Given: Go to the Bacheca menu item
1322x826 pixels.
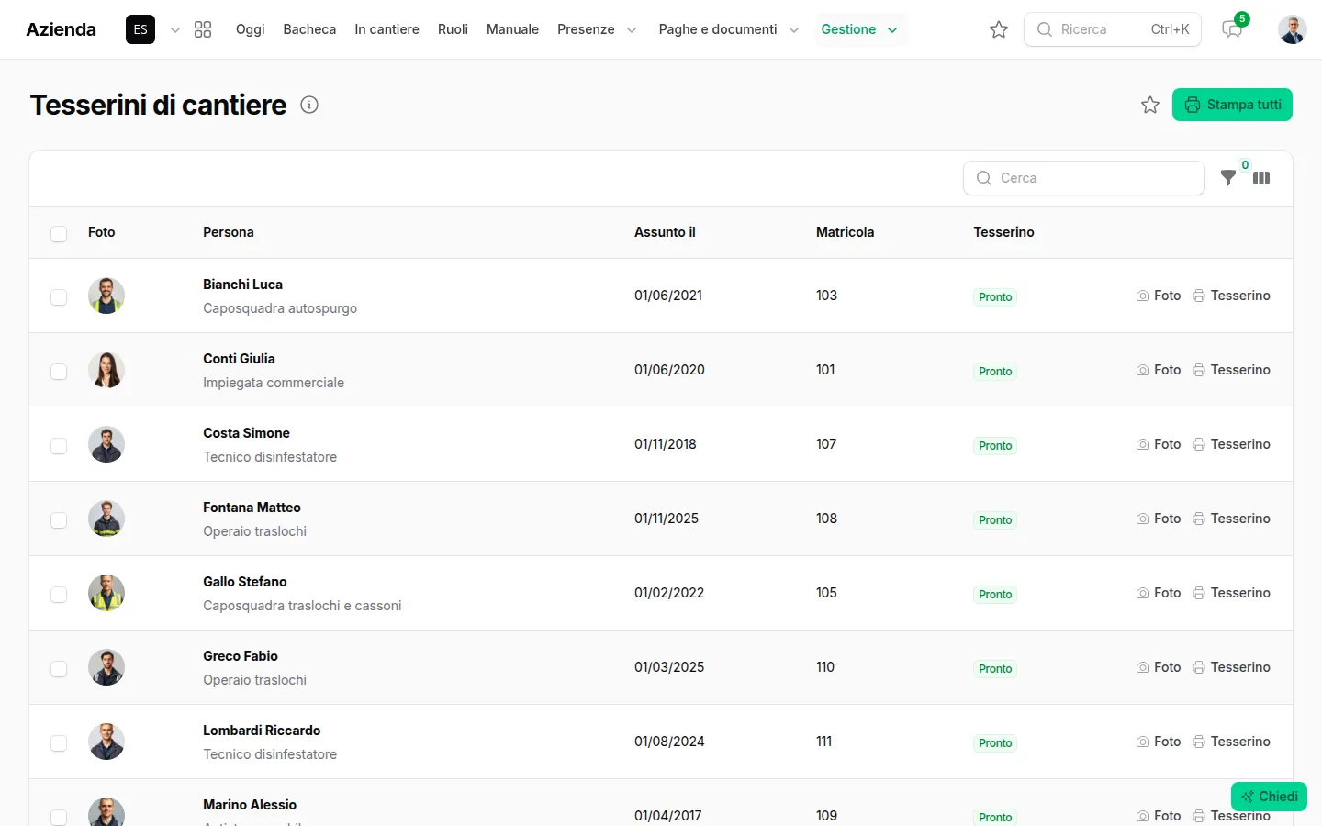Looking at the screenshot, I should [x=309, y=29].
